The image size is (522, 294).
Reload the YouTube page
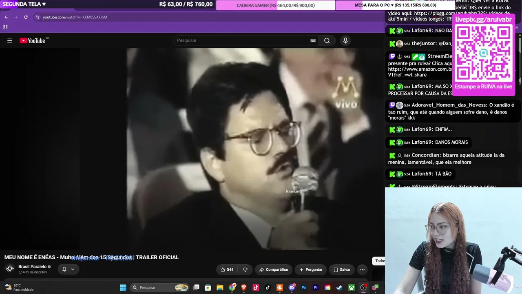click(26, 17)
